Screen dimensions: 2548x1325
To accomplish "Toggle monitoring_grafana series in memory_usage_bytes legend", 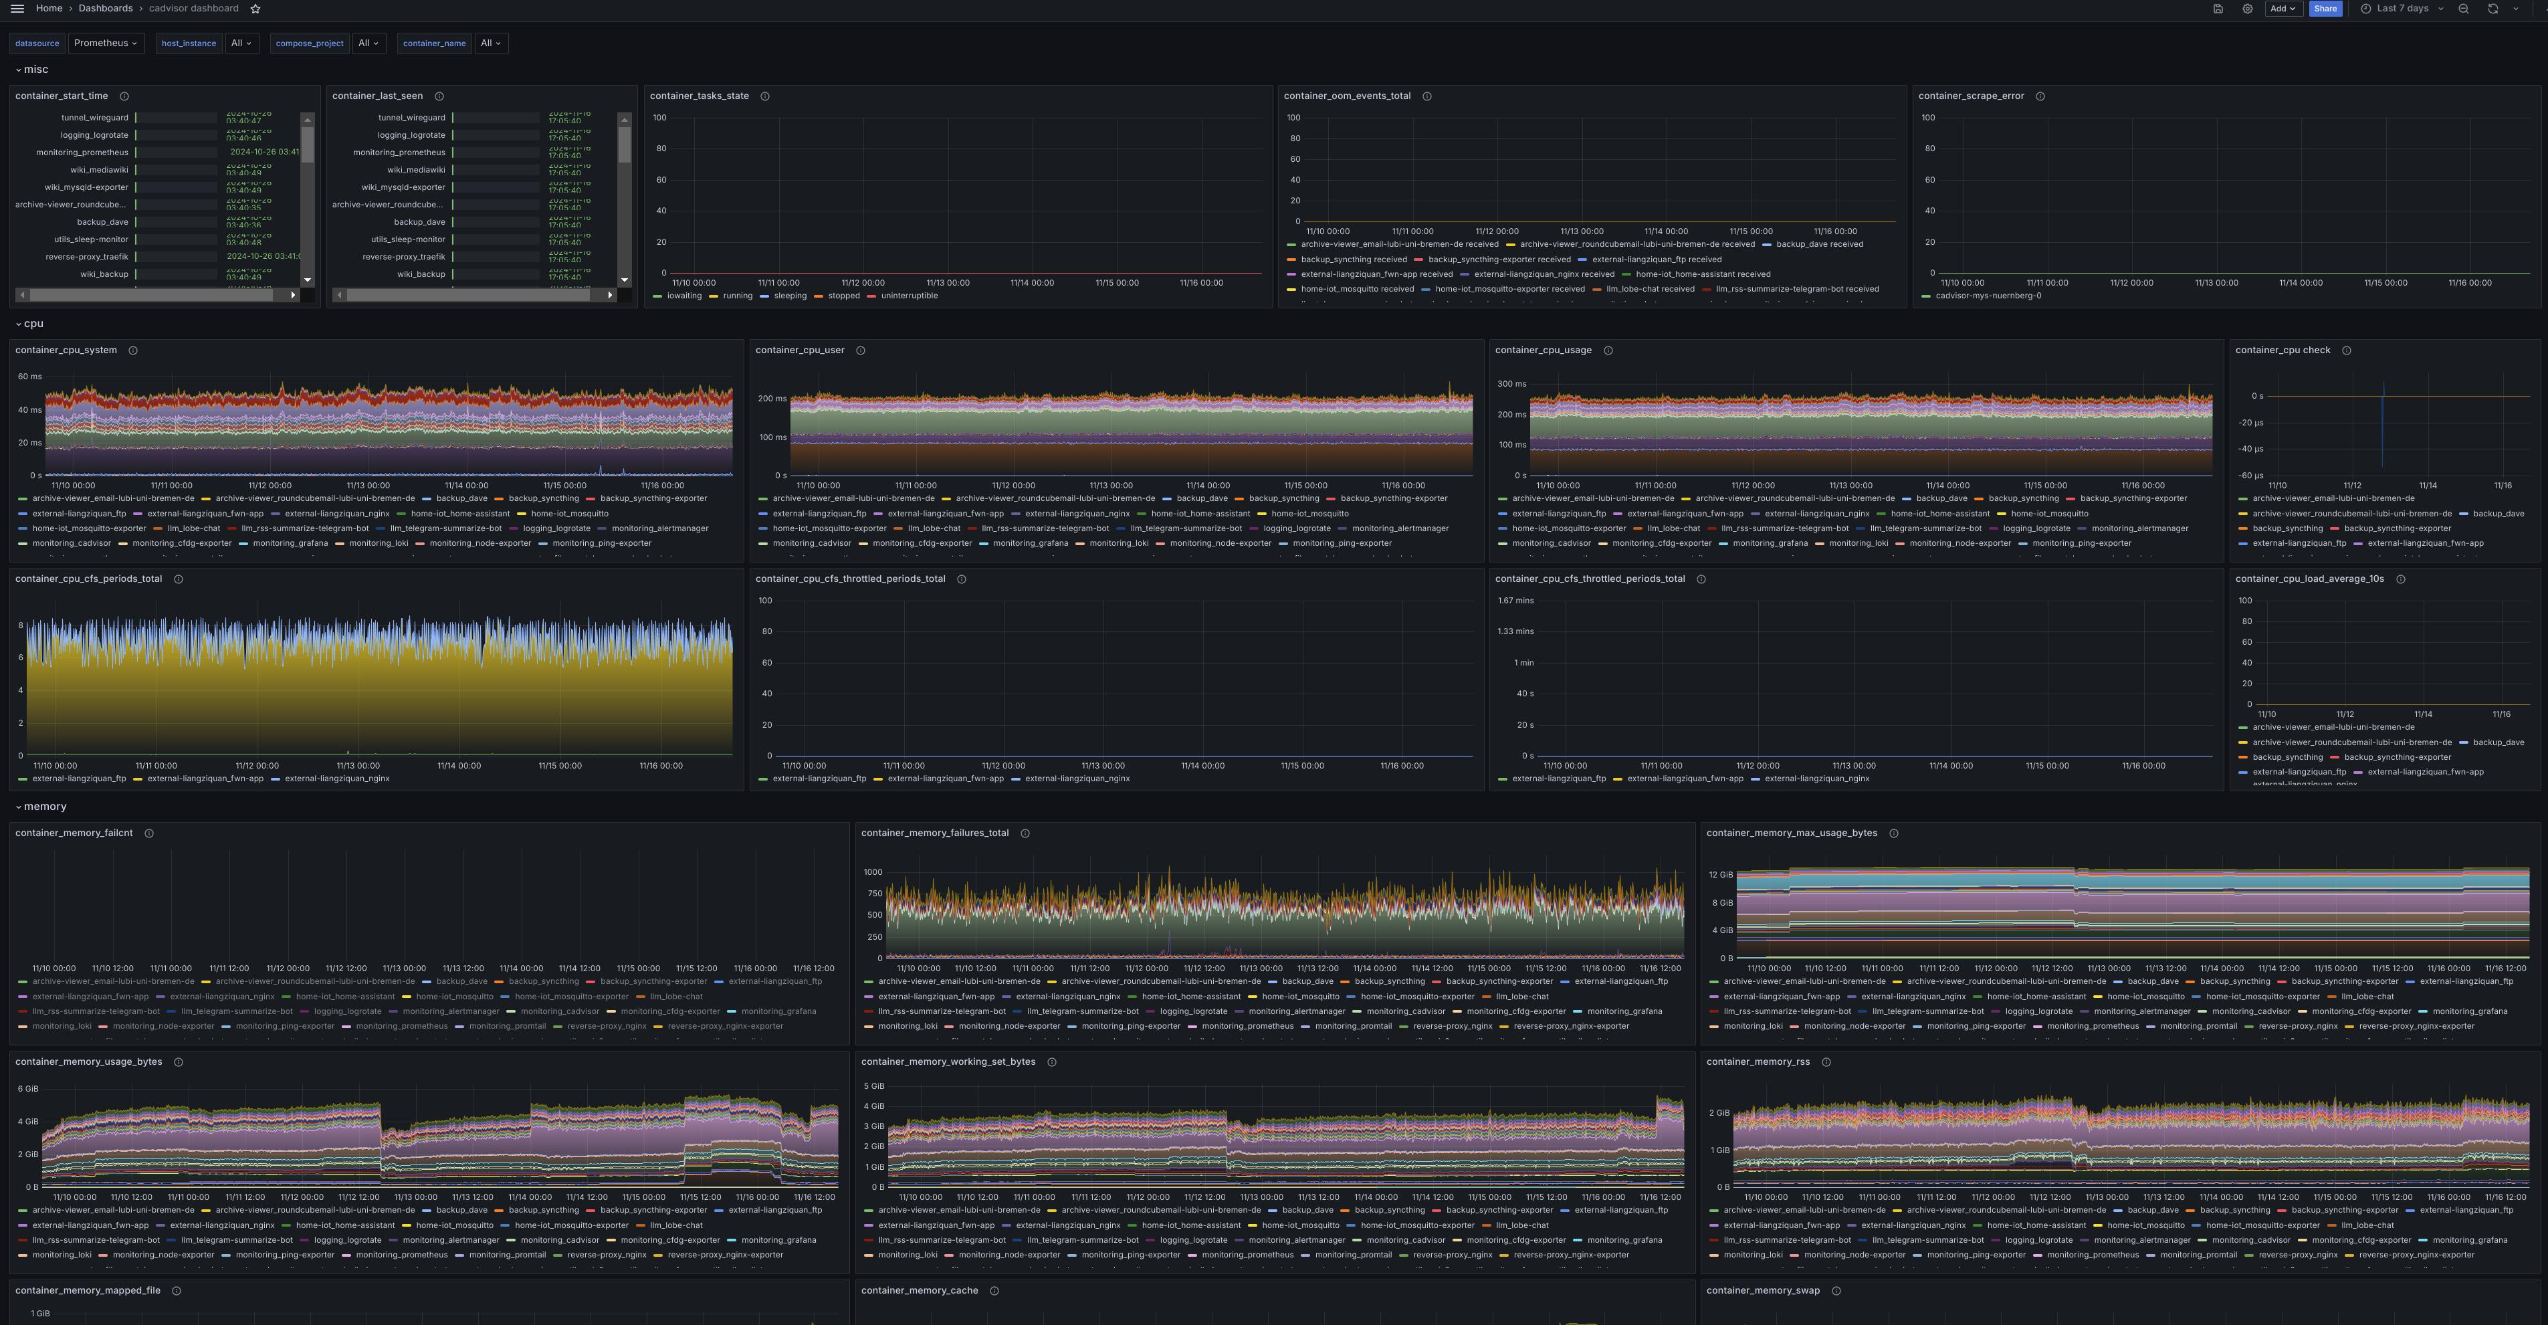I will click(x=778, y=1240).
